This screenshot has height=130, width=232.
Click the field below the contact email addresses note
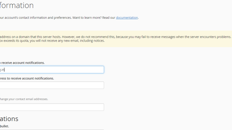point(52,107)
